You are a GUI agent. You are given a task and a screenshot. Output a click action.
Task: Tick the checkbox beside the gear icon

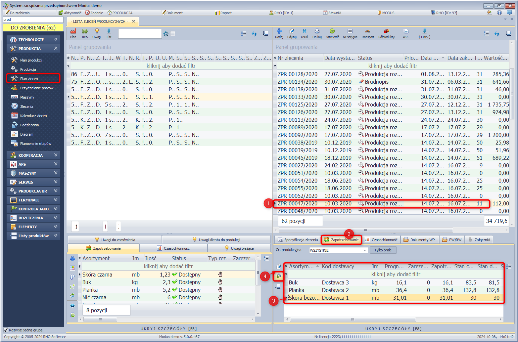(x=172, y=34)
